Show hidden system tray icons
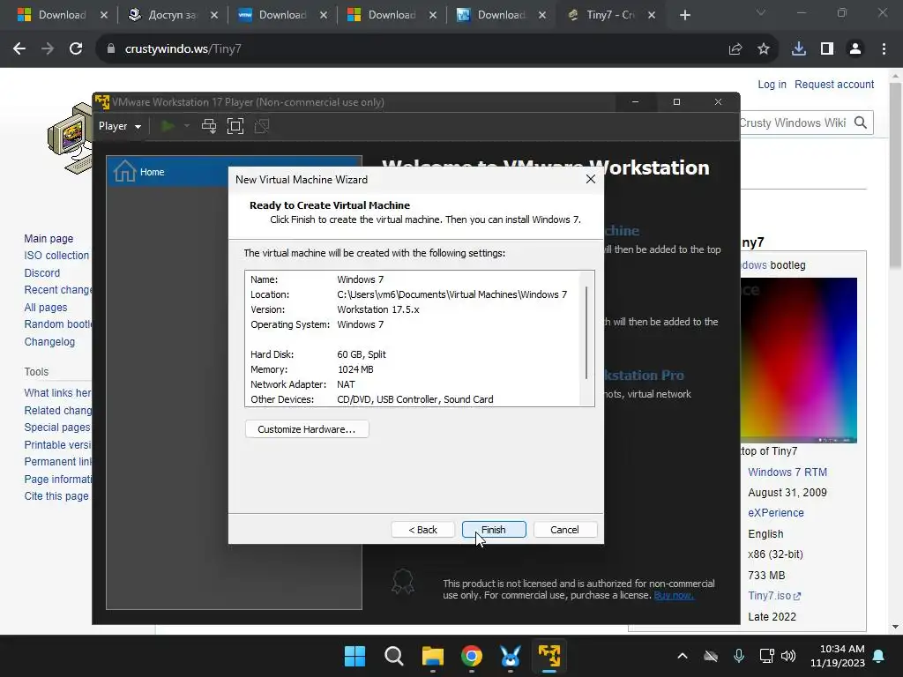This screenshot has width=903, height=677. pyautogui.click(x=683, y=656)
